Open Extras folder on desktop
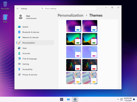This screenshot has width=137, height=102. click(5, 18)
